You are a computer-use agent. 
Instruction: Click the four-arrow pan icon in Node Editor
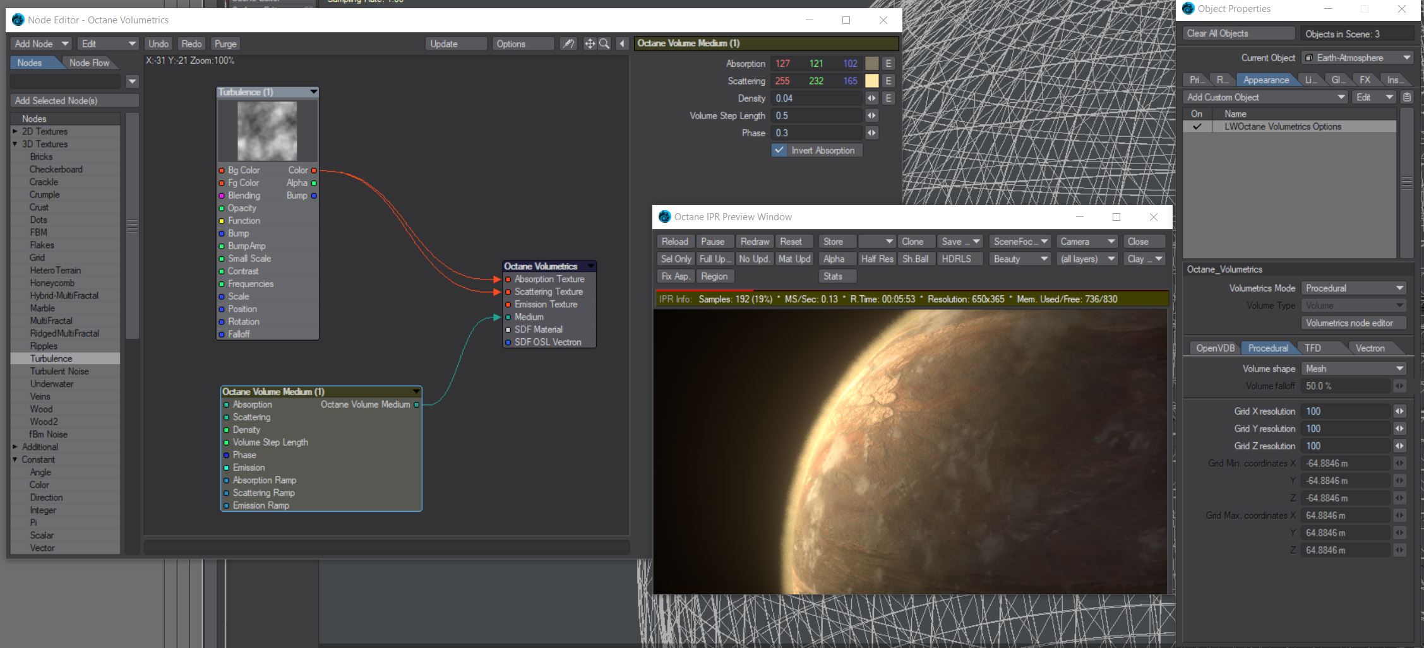(590, 44)
